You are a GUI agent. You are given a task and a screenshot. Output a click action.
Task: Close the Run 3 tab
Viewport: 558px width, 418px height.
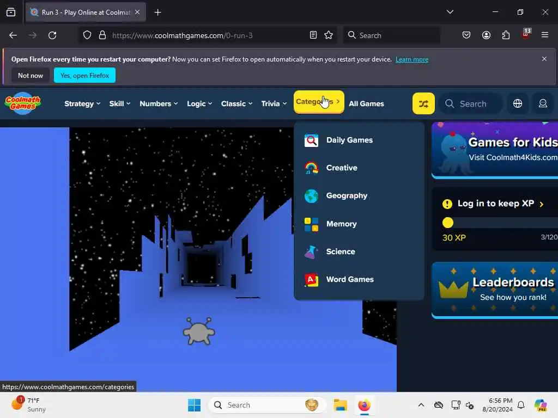(x=137, y=12)
